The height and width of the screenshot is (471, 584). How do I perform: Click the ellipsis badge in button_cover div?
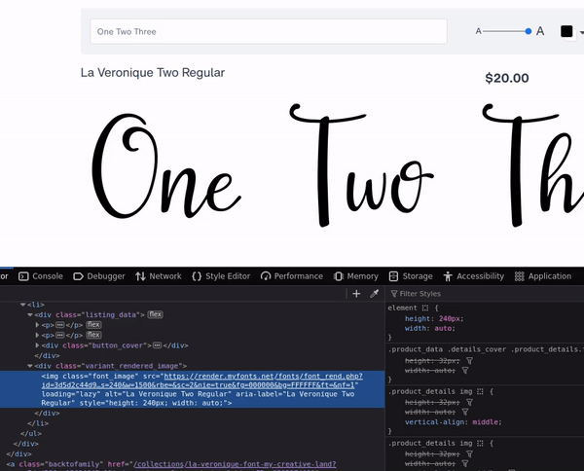point(157,345)
